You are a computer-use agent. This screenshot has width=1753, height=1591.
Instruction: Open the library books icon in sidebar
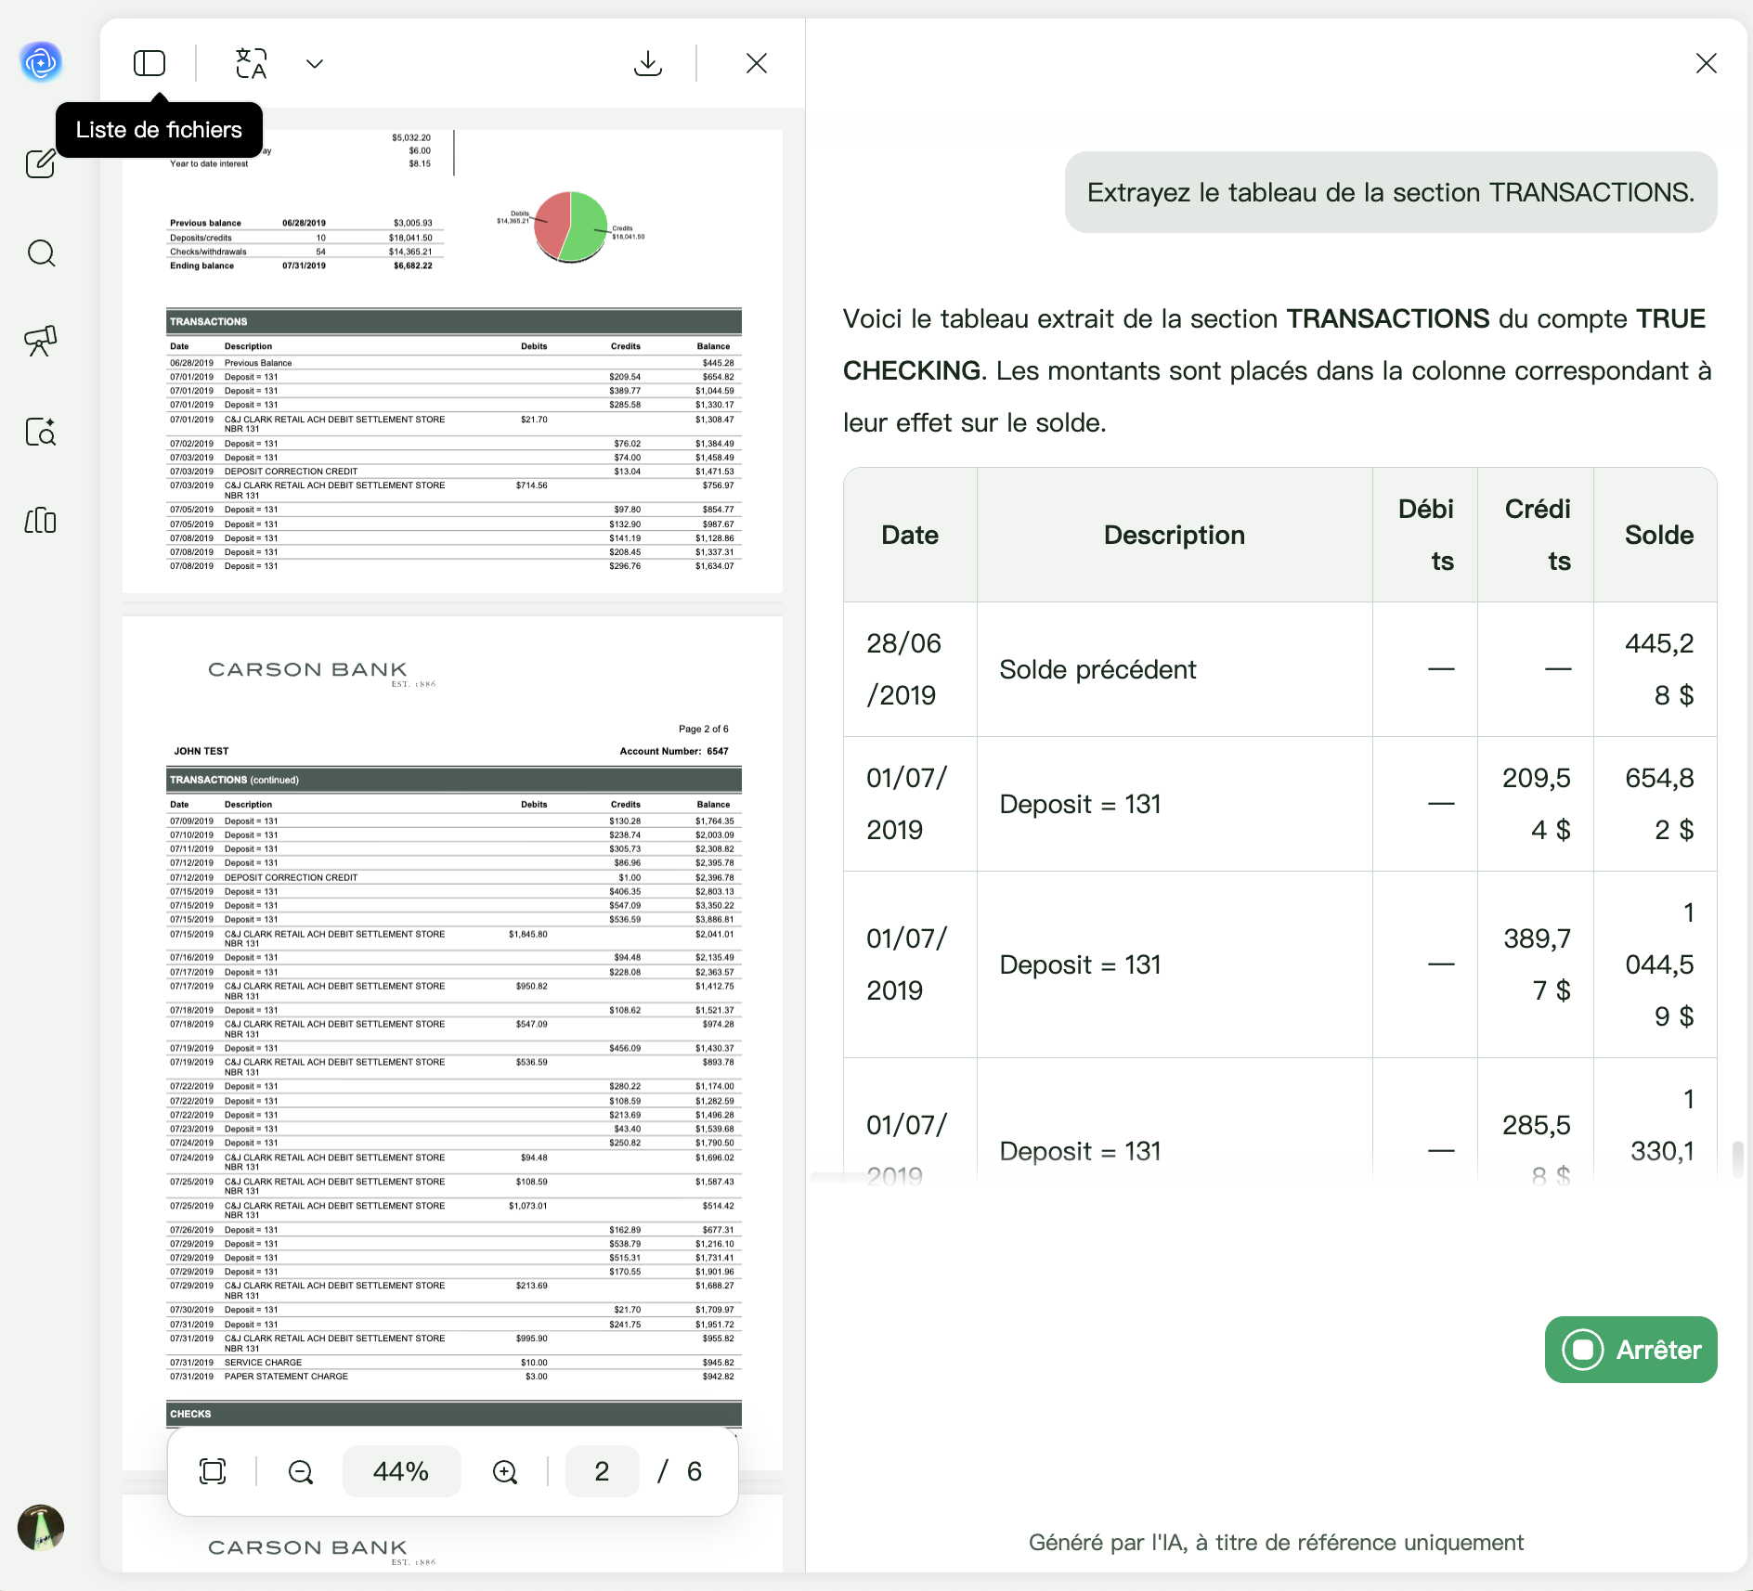coord(41,521)
